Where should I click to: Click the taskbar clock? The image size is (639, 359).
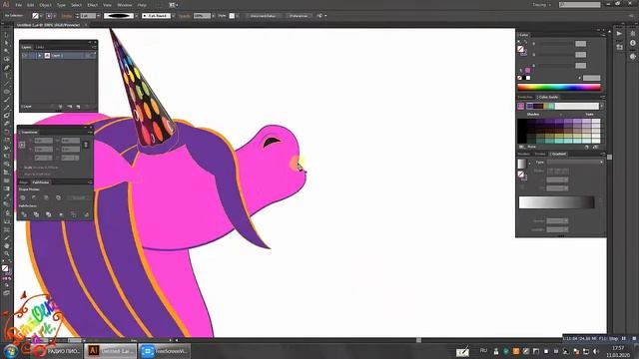click(618, 351)
